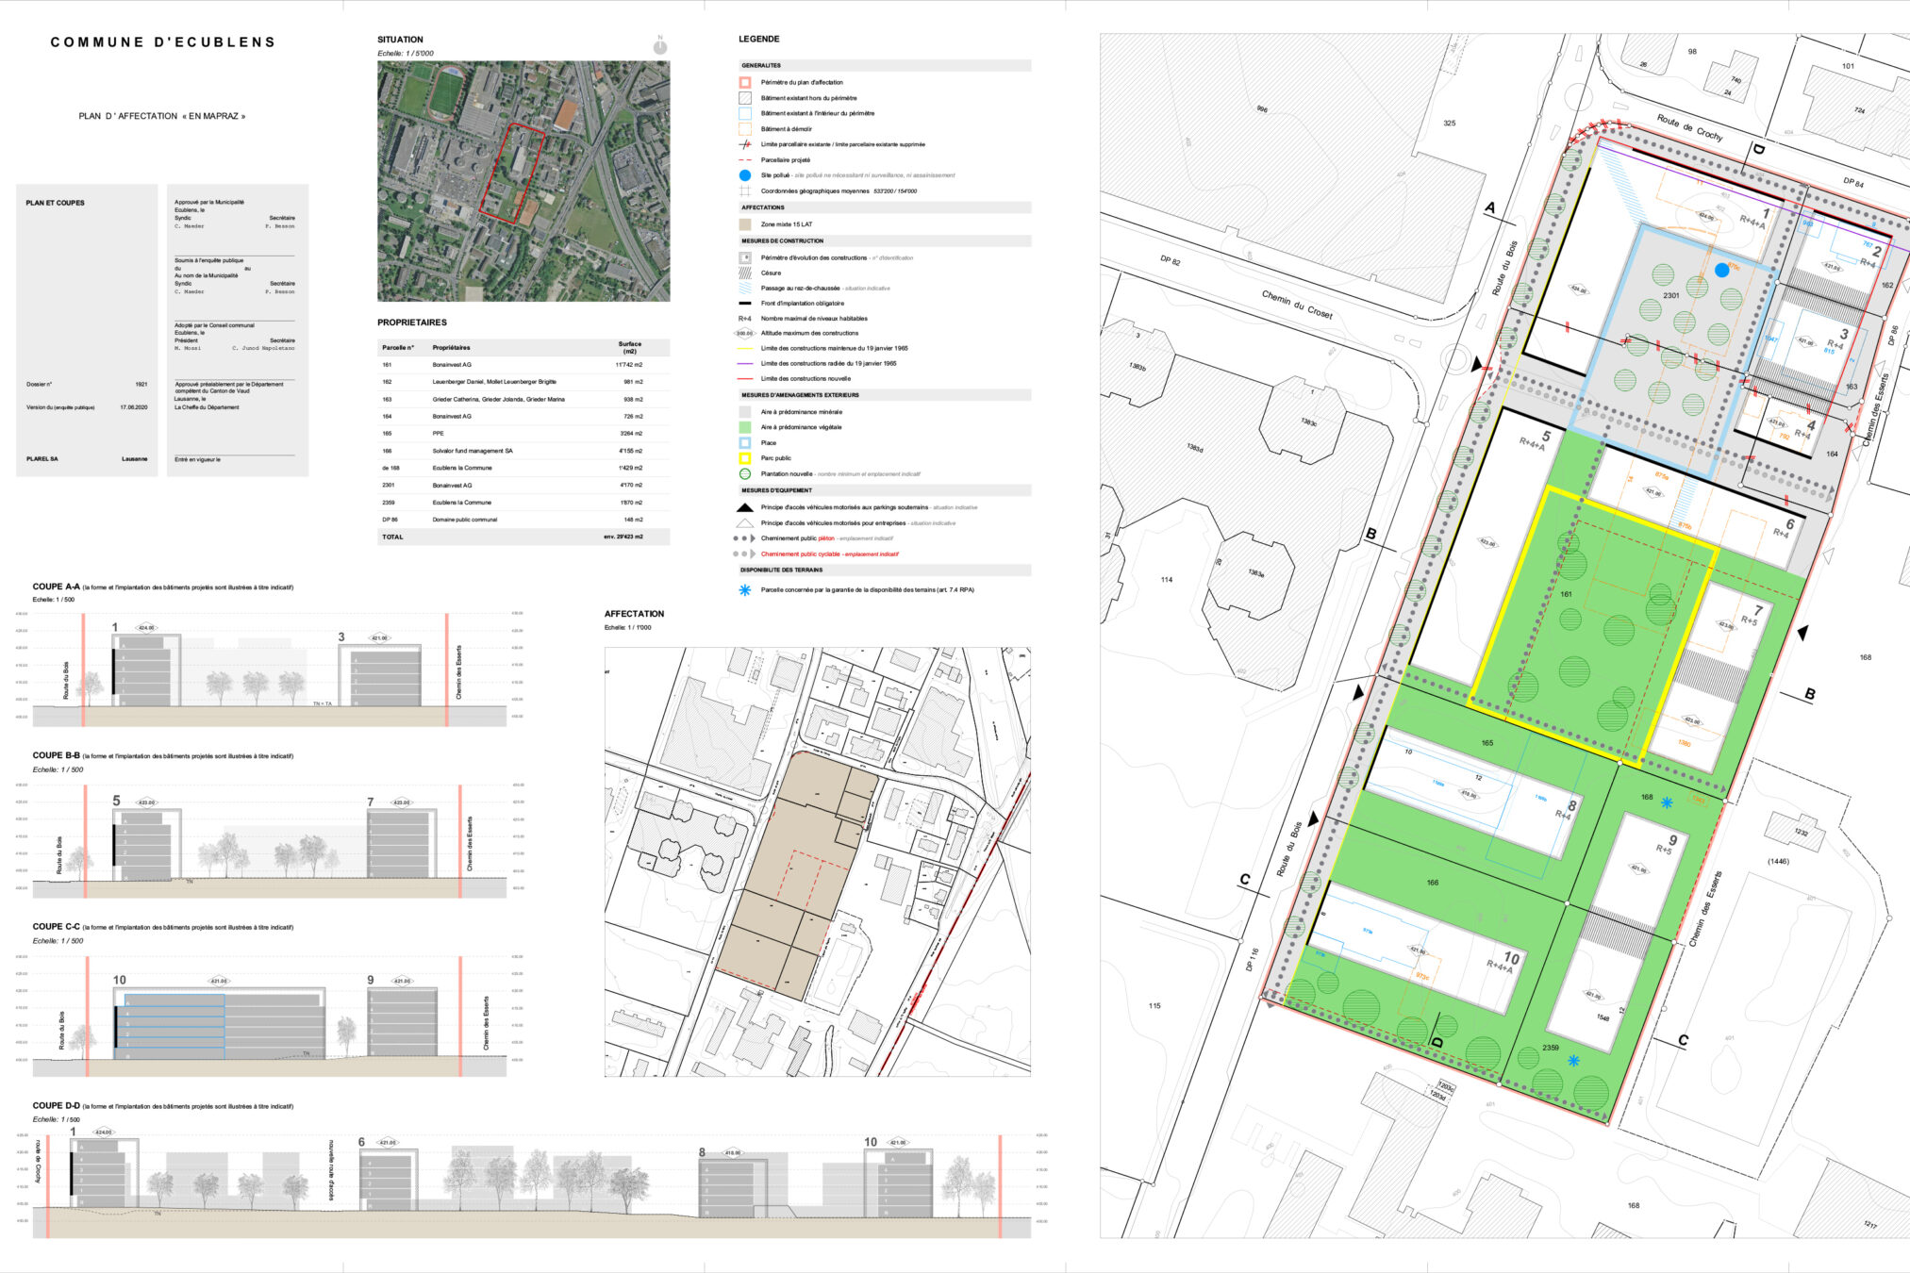
Task: Click the SITUATION aerial photo map
Action: click(523, 181)
